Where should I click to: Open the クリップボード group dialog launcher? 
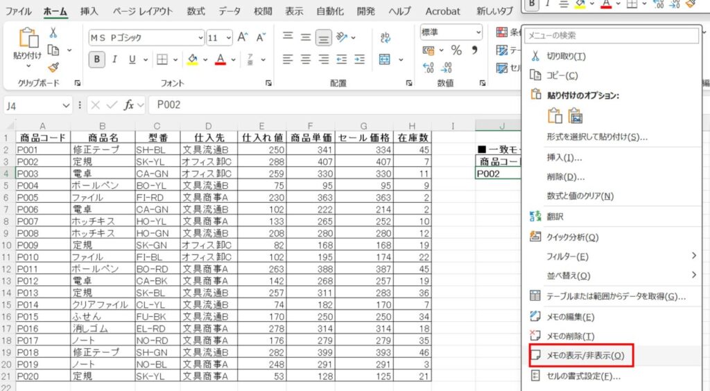pos(78,83)
